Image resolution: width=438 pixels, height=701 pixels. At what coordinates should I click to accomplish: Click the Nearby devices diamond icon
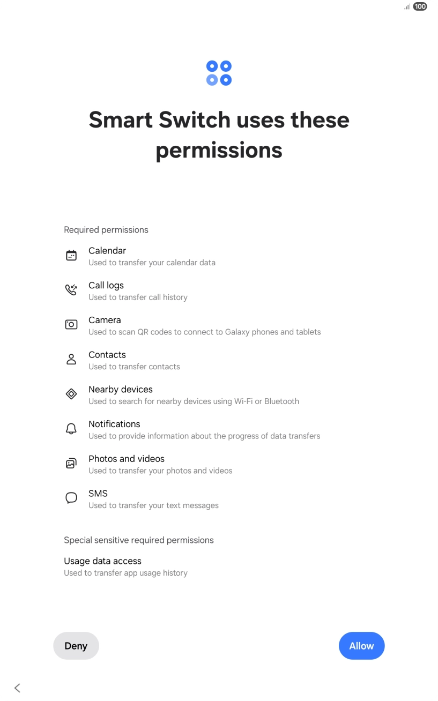(x=71, y=394)
